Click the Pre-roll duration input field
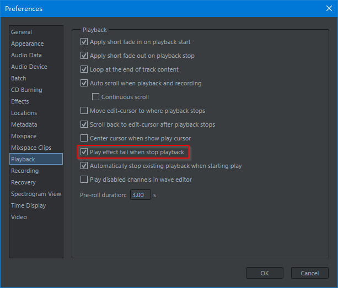338x288 pixels. pos(141,195)
